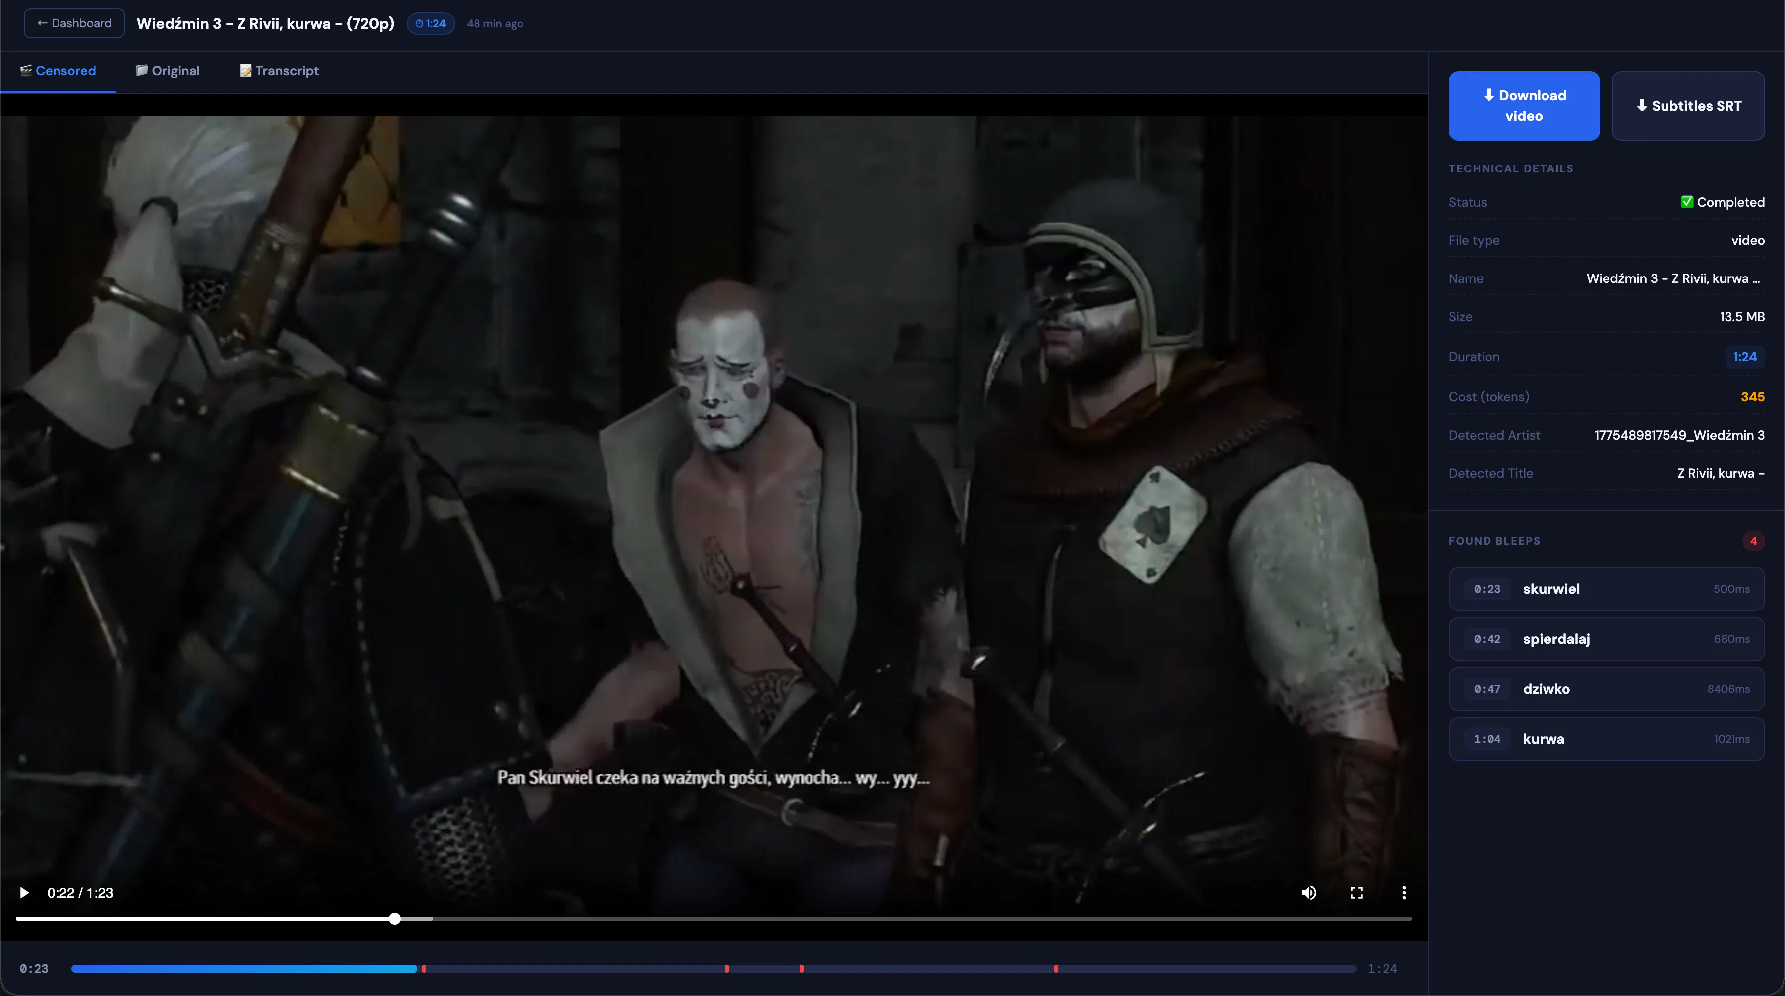This screenshot has width=1785, height=996.
Task: Click the 0:23 timeline start label
Action: pyautogui.click(x=34, y=968)
